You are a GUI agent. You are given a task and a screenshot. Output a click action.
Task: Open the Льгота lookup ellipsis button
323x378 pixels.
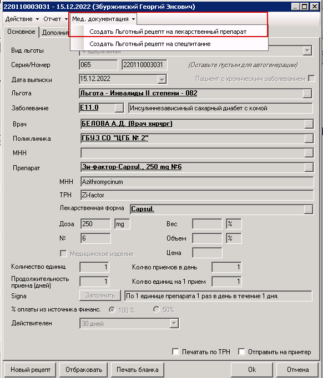pyautogui.click(x=307, y=94)
